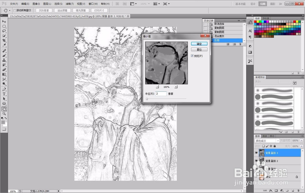This screenshot has width=305, height=193.
Task: Set history brush source for 取消选择
Action: coord(205,24)
